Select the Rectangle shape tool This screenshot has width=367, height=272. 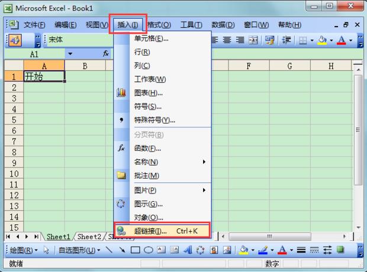(x=136, y=250)
